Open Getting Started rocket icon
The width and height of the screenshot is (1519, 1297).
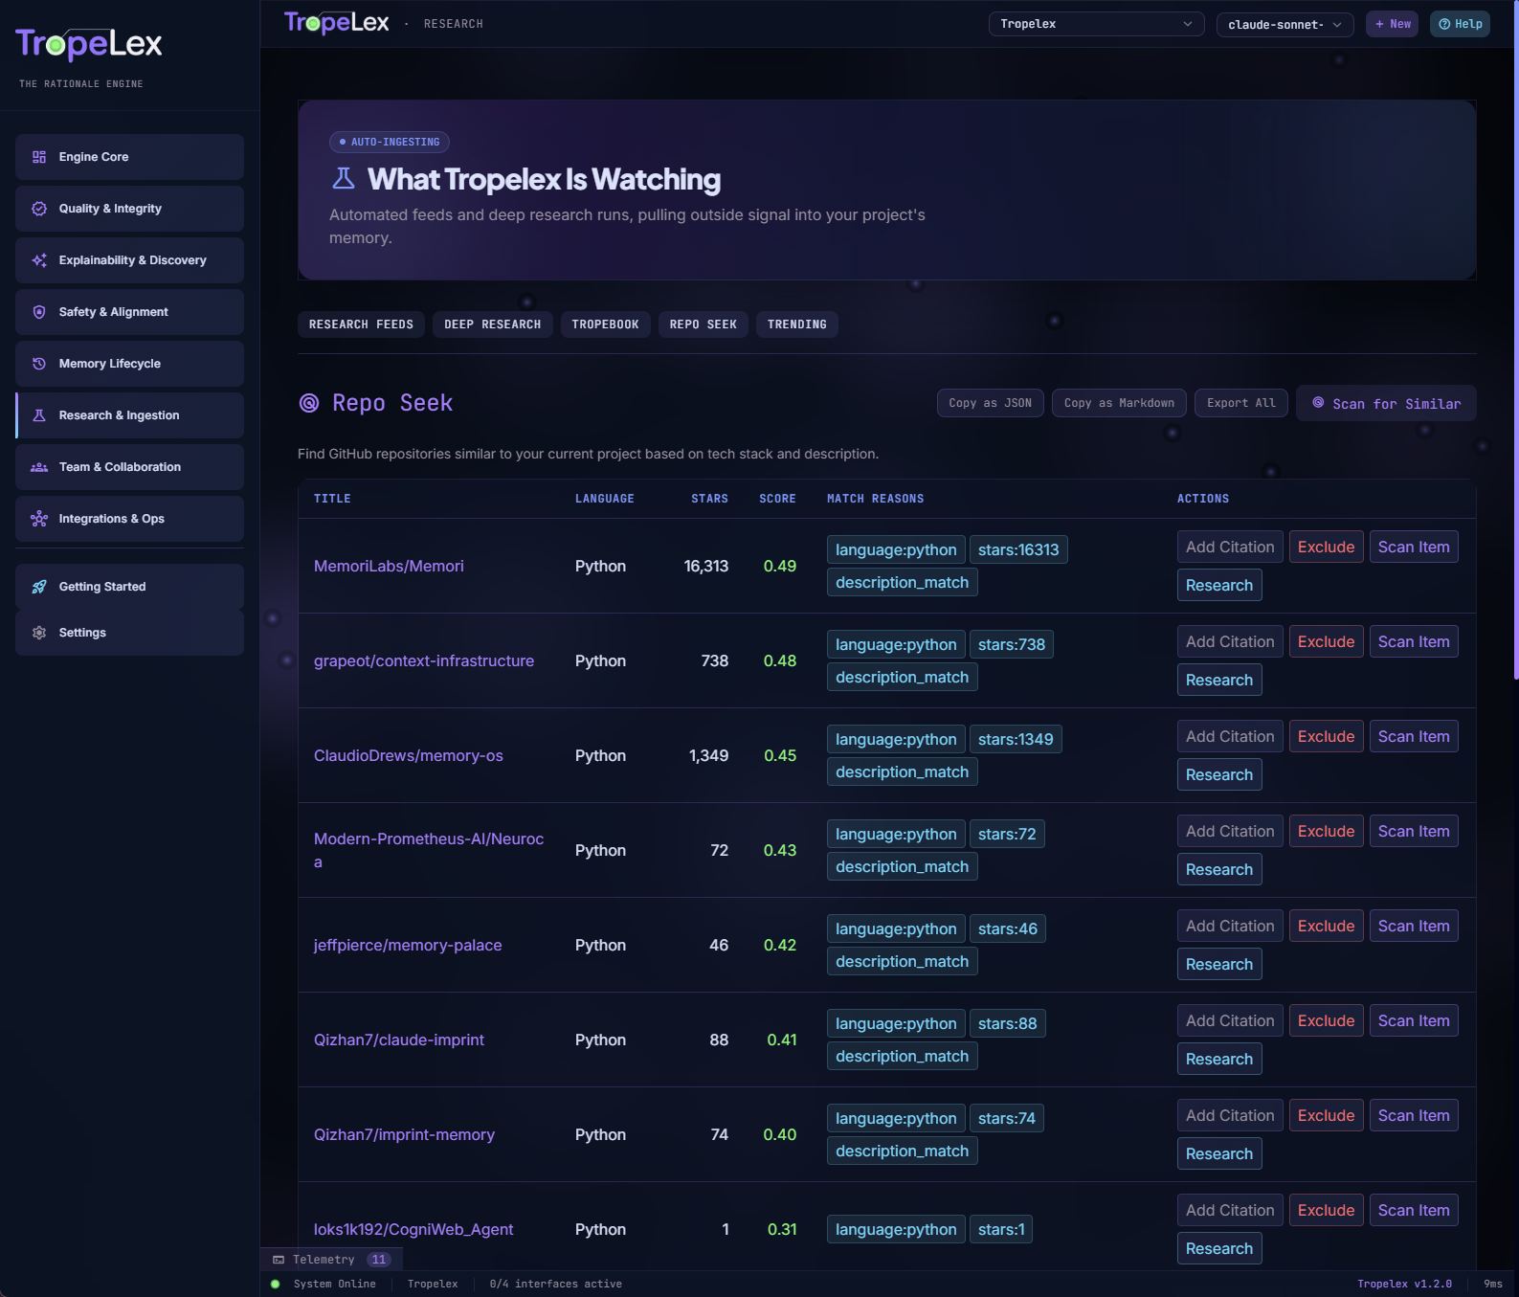click(39, 587)
